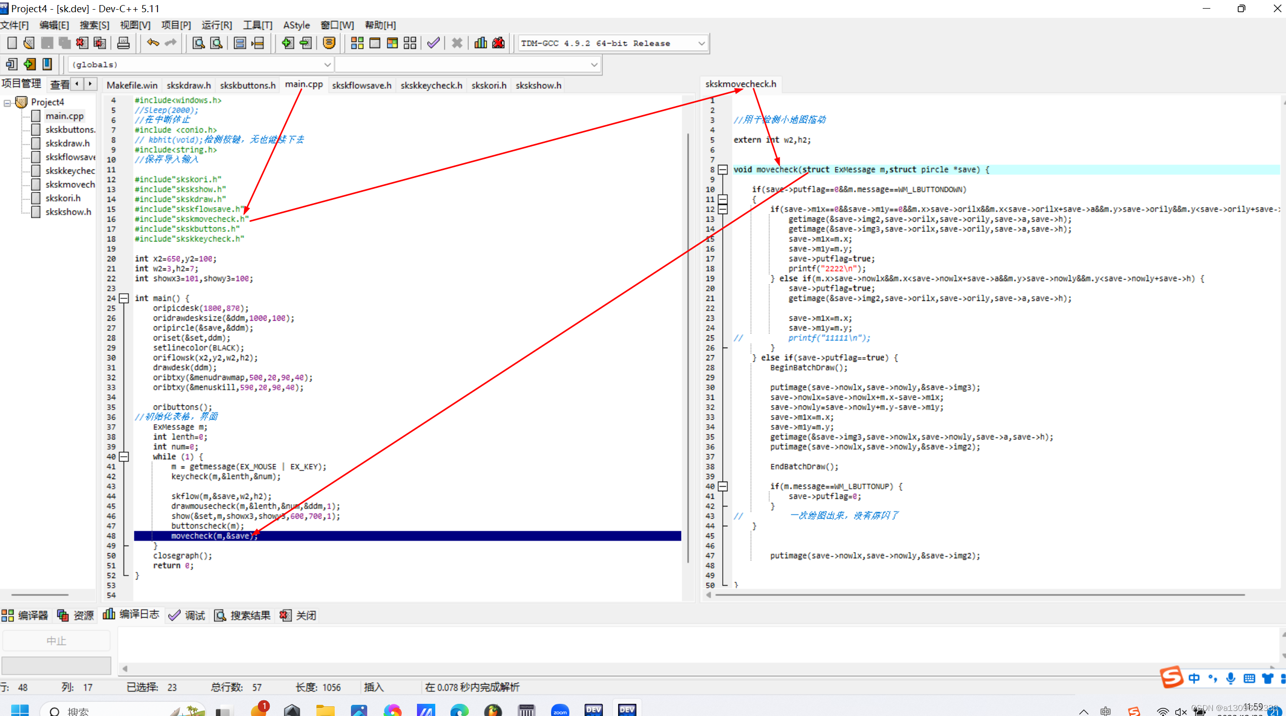Click the Close file icon with red X
Screen dimensions: 1286x716
click(x=82, y=43)
